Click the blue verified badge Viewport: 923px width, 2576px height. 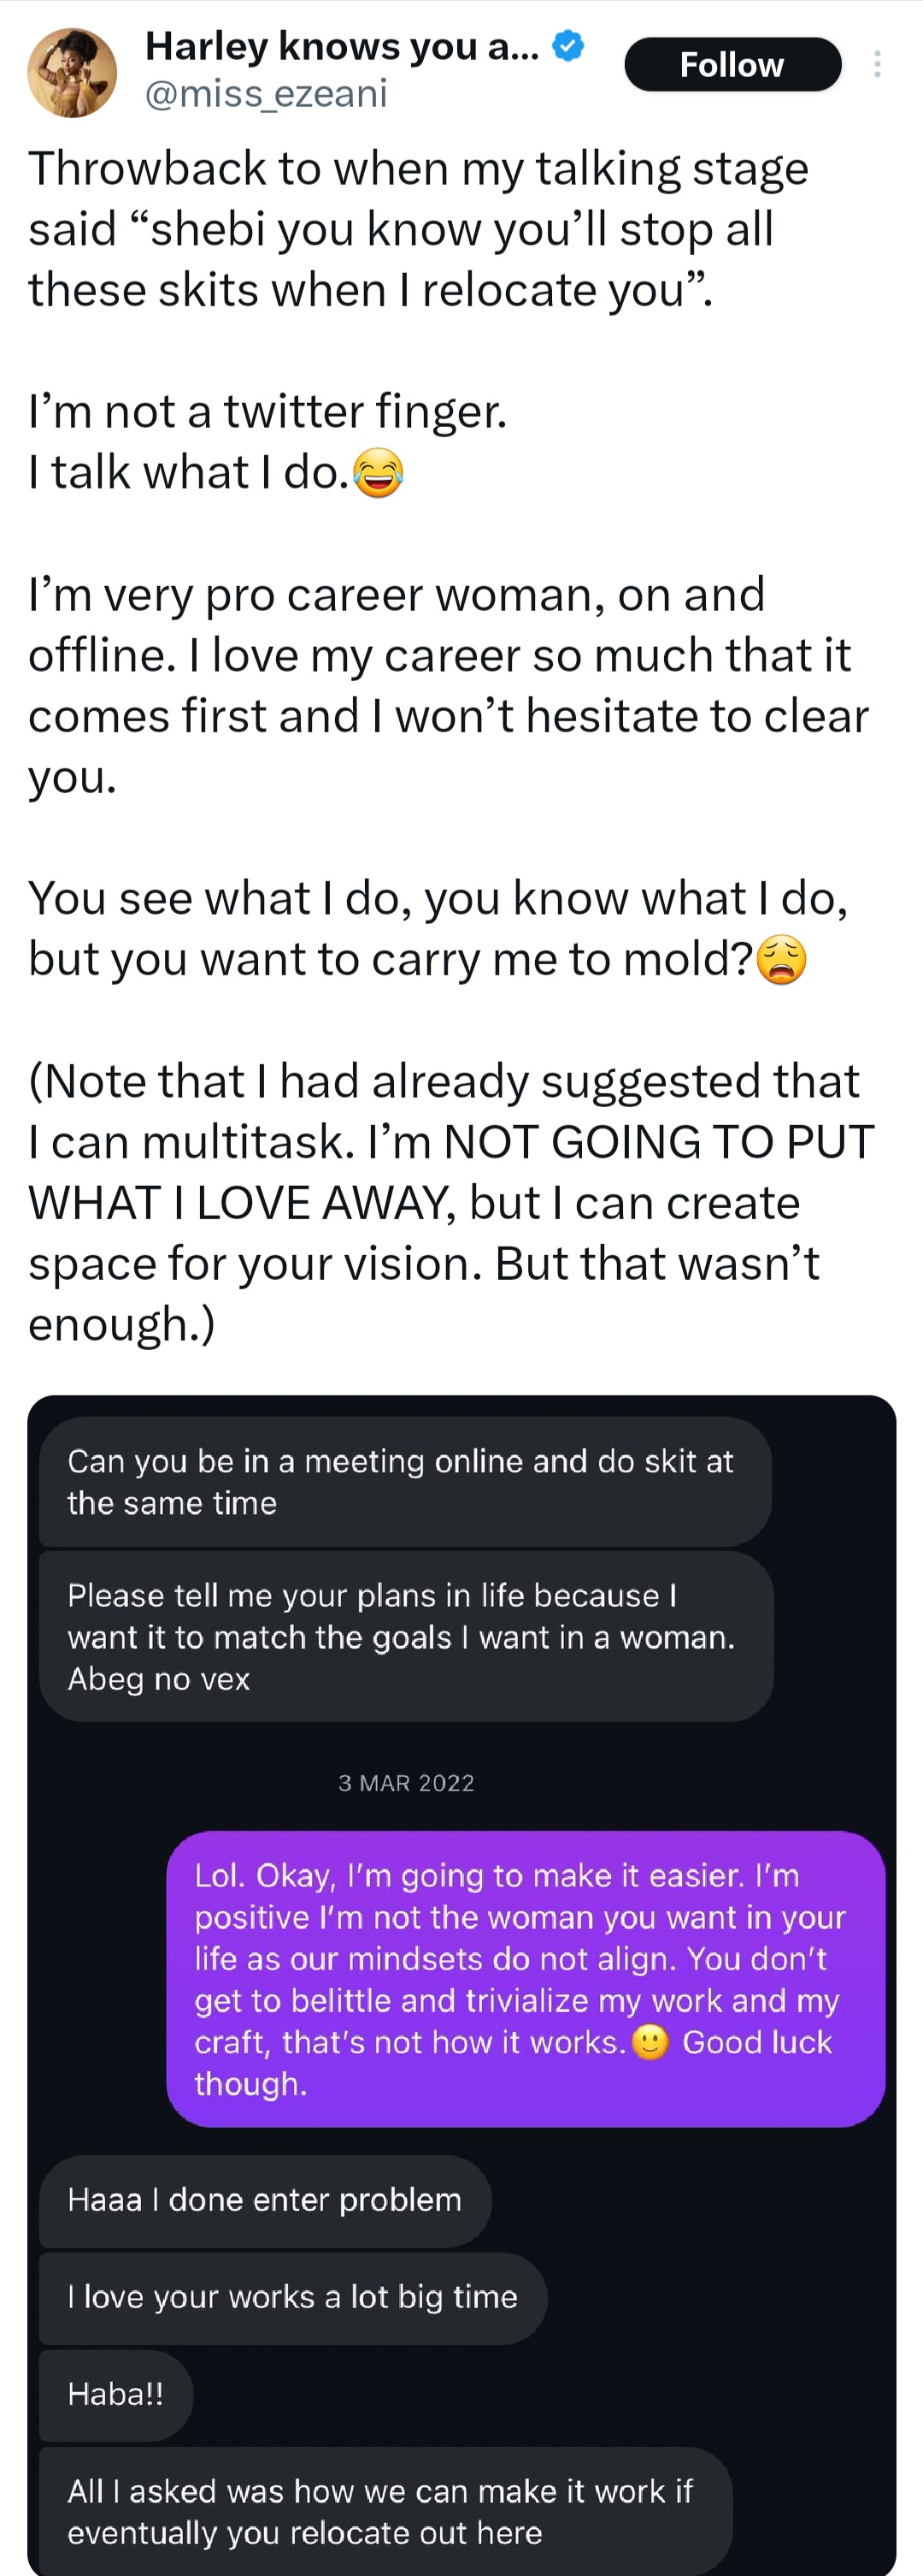pos(568,46)
